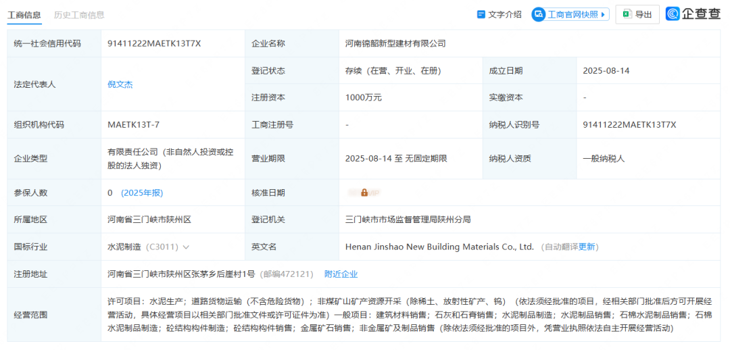Click company type 有限责任公司 value
730x350 pixels.
pos(170,159)
